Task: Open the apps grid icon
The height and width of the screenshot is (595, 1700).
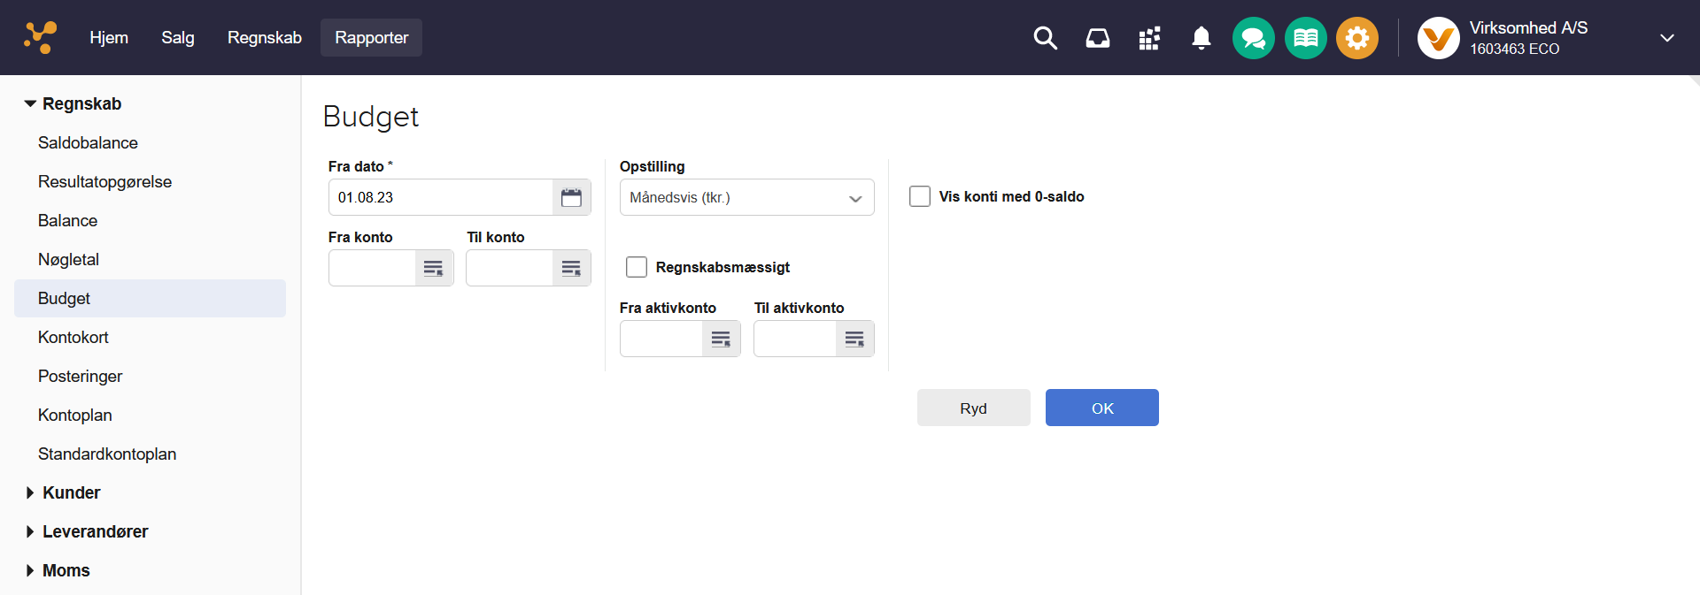Action: [x=1149, y=38]
